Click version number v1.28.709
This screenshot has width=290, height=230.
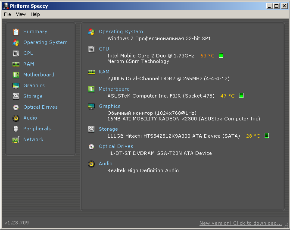(17, 223)
